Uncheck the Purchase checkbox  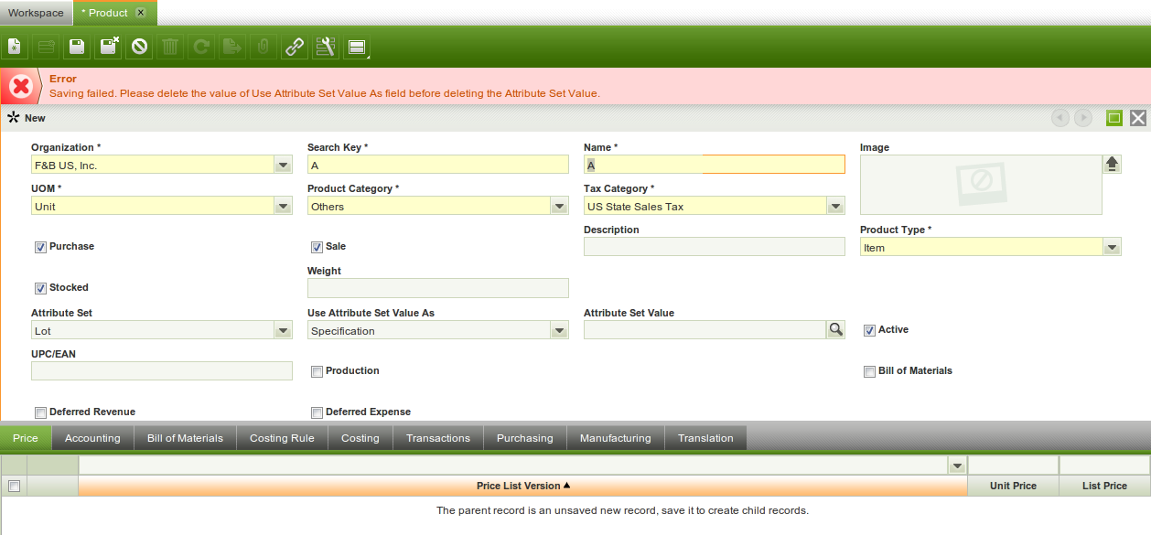coord(40,247)
